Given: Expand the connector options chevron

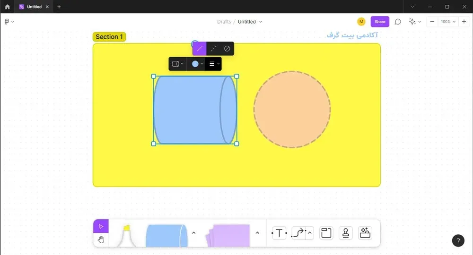Looking at the screenshot, I should 309,233.
